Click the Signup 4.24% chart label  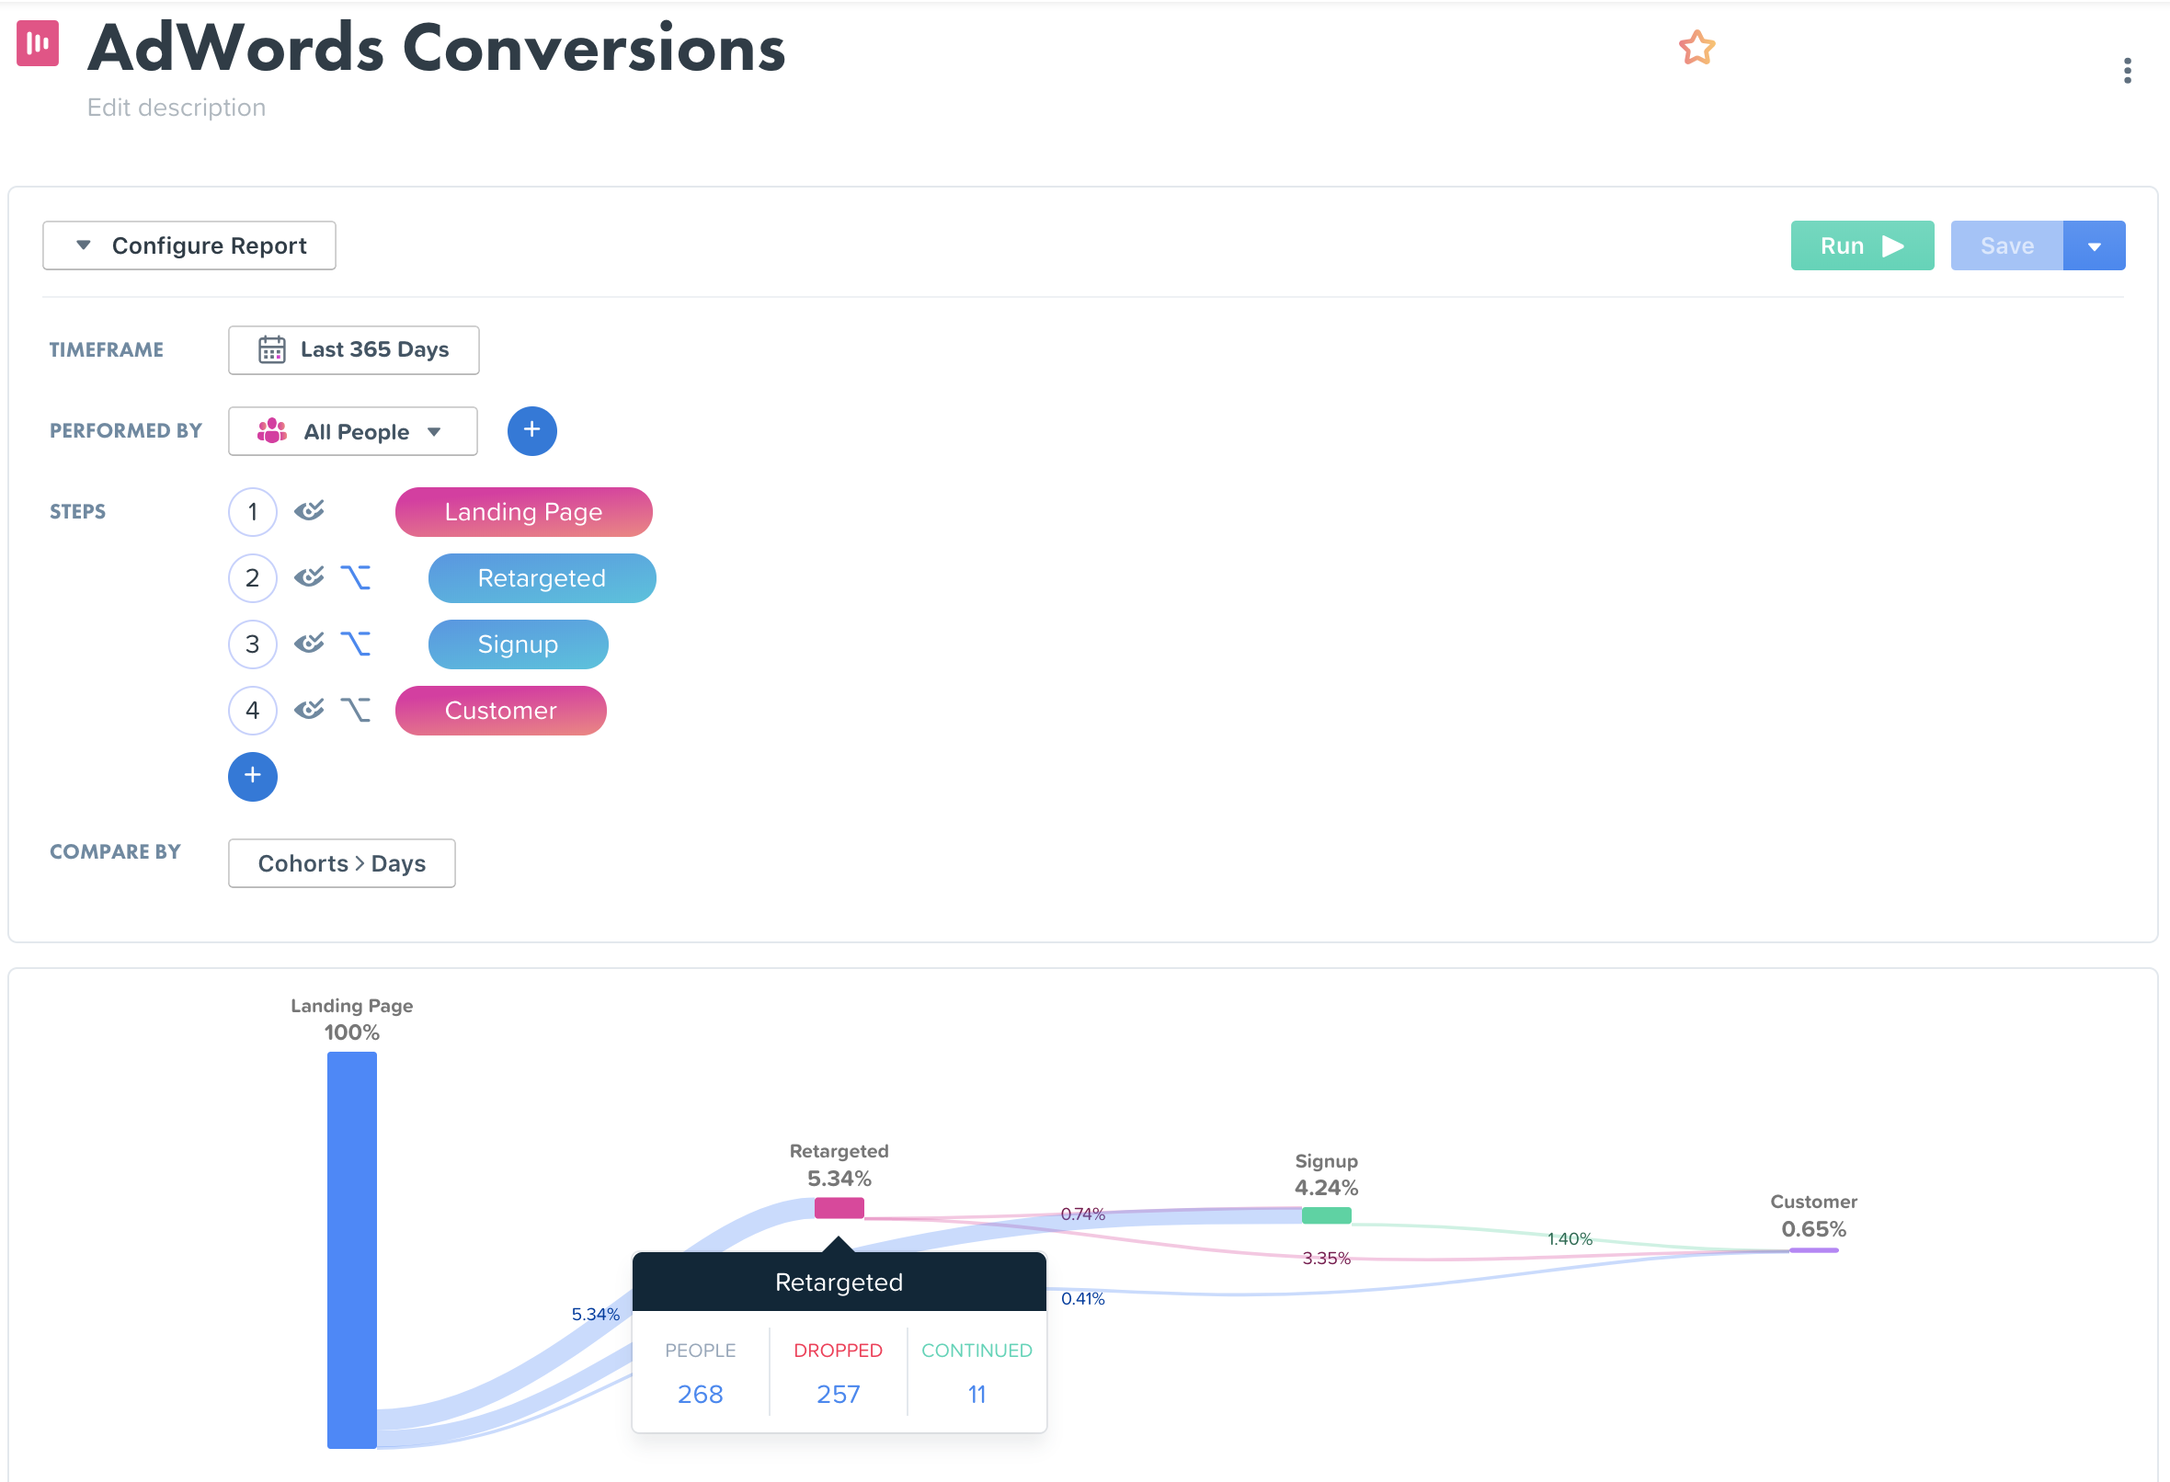point(1327,1175)
